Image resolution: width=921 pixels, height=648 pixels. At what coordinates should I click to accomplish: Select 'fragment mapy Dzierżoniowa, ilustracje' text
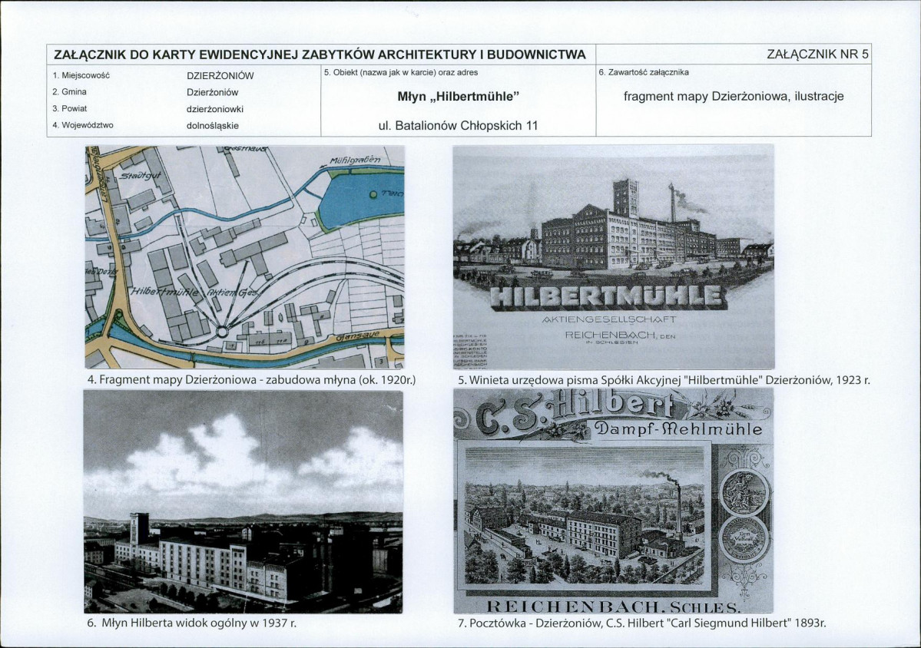click(x=734, y=96)
